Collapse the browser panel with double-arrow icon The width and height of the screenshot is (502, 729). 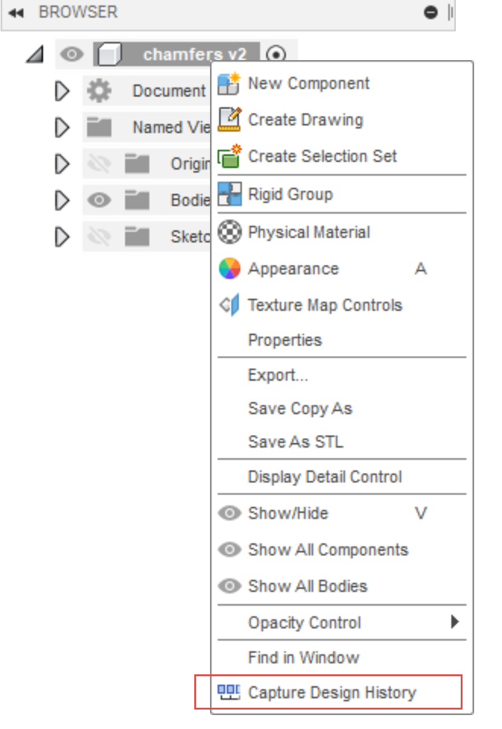[16, 12]
